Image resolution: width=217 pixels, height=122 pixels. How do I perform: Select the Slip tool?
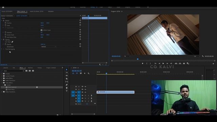[66, 82]
